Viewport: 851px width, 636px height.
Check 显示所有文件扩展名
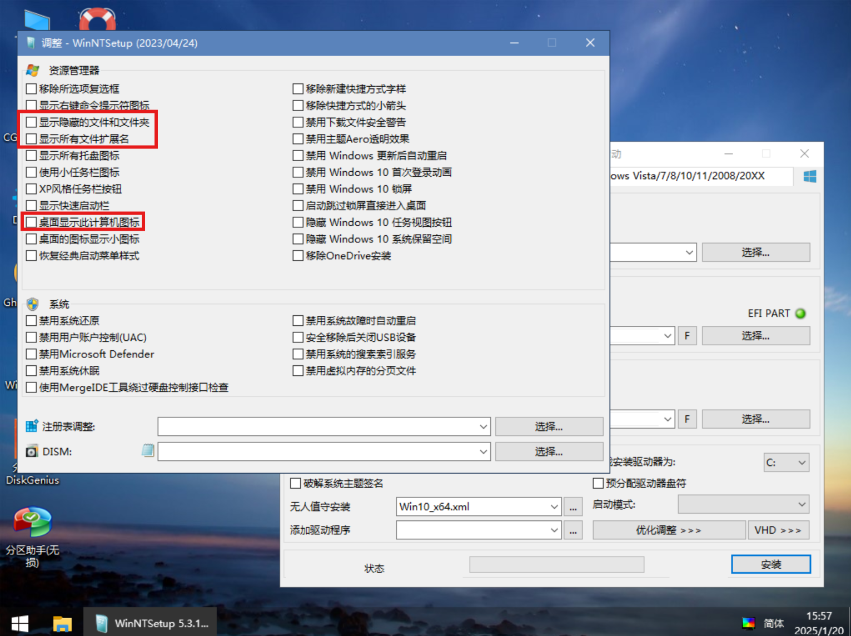tap(31, 138)
